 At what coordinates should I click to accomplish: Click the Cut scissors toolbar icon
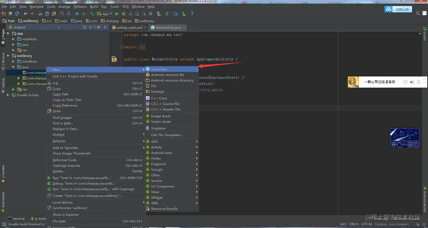pyautogui.click(x=40, y=14)
